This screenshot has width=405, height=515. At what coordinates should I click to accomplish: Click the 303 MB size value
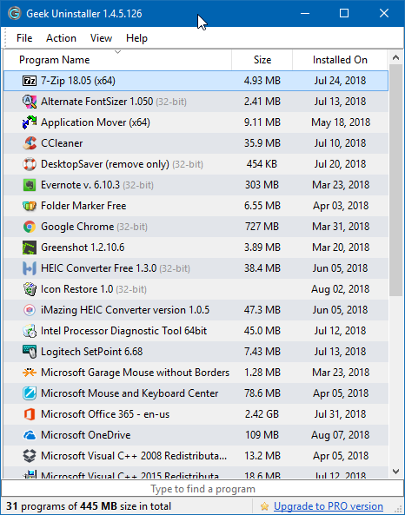262,185
